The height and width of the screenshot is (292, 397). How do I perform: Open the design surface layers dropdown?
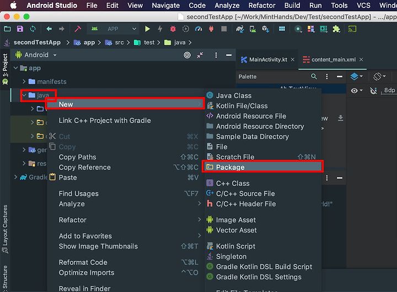357,76
